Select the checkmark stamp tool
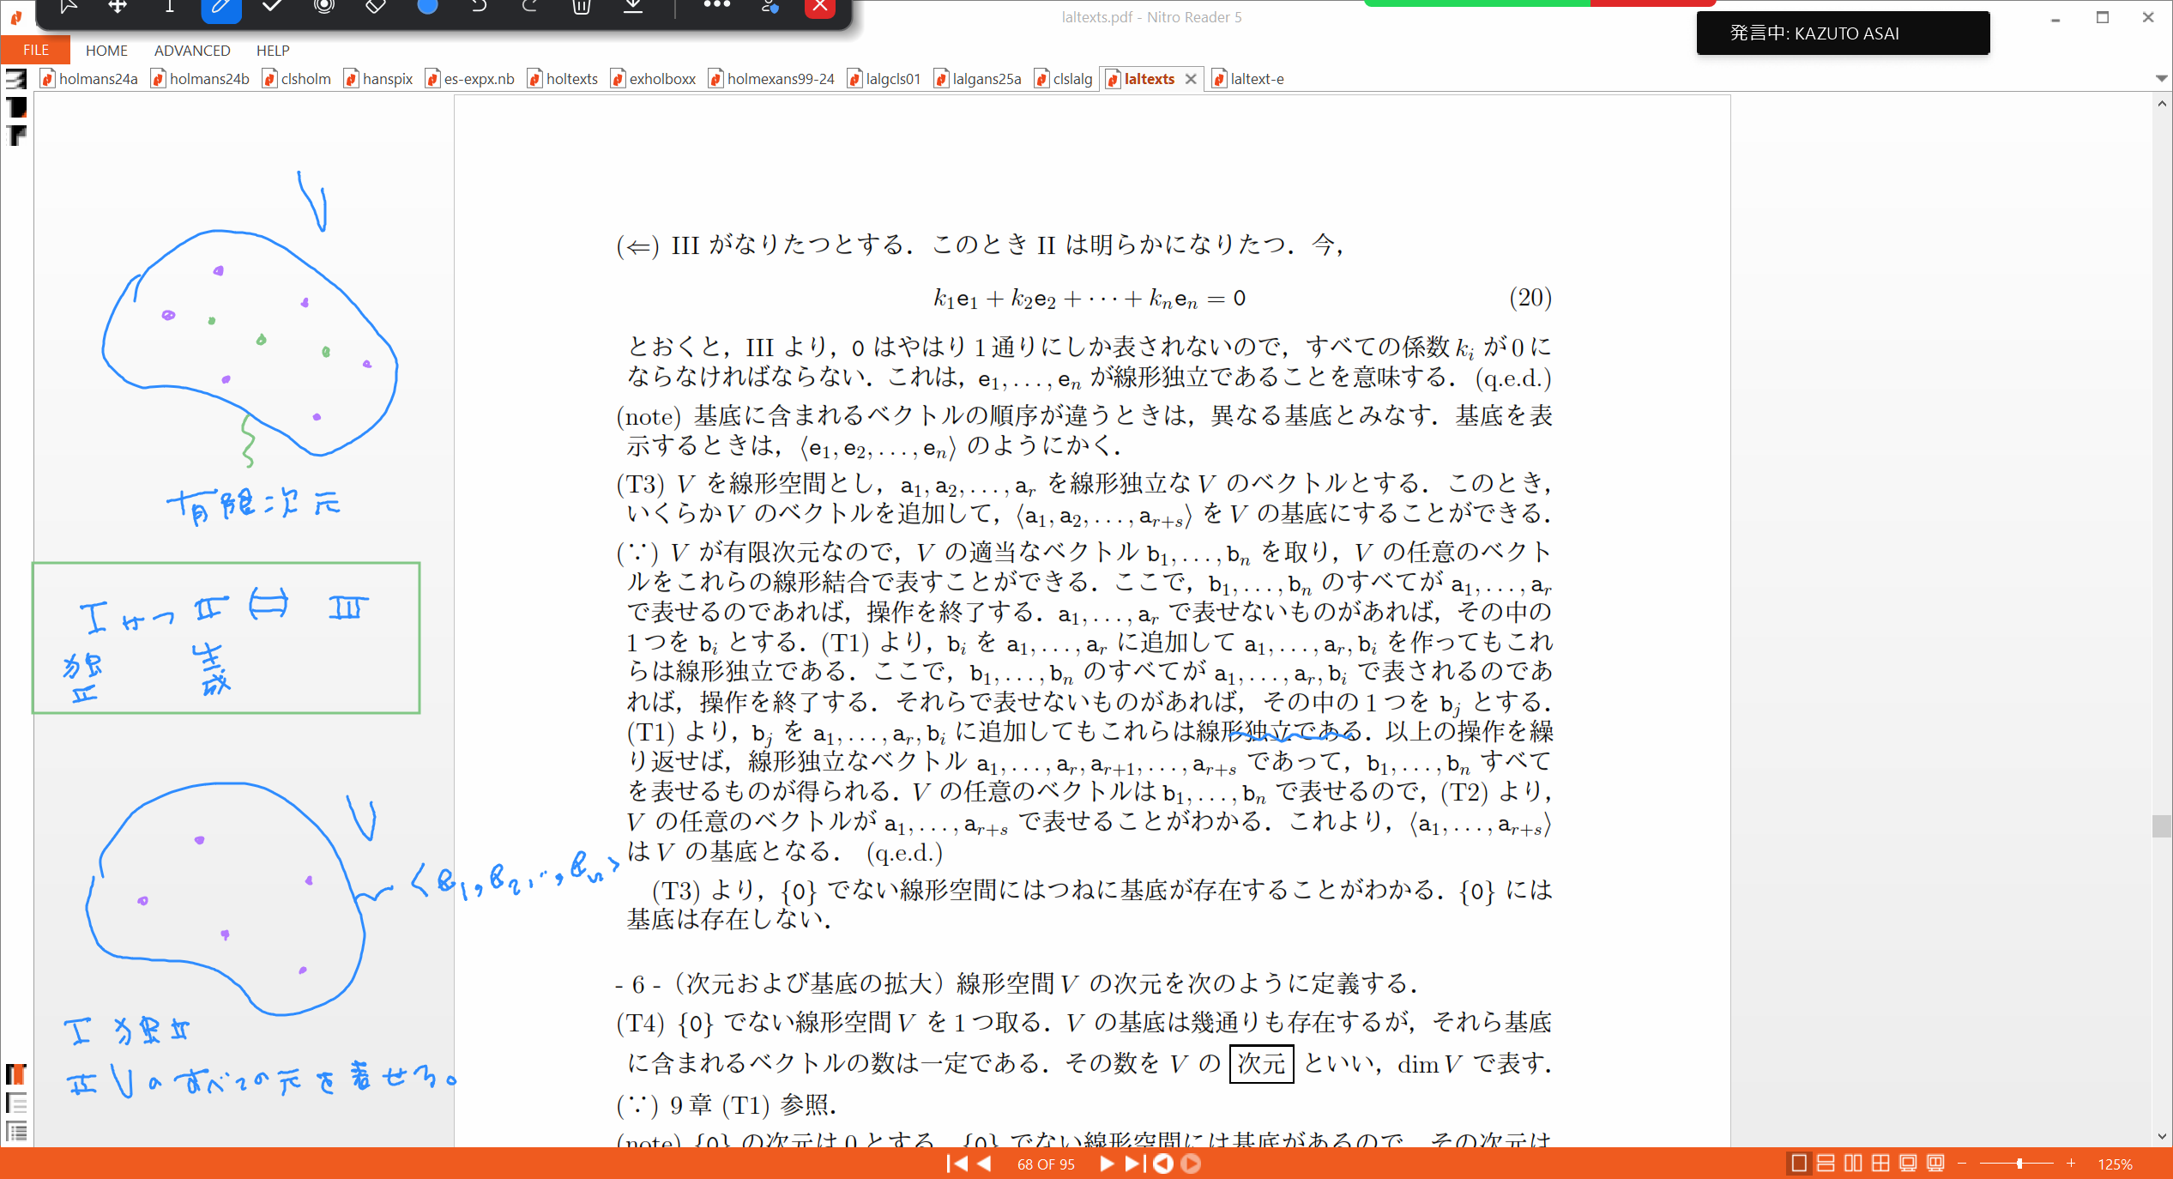The height and width of the screenshot is (1179, 2173). 273,7
